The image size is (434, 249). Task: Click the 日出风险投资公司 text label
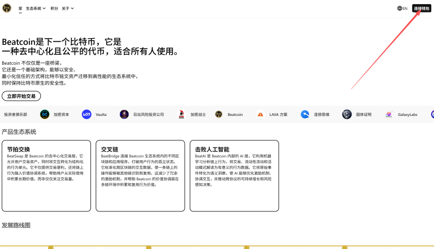149,114
